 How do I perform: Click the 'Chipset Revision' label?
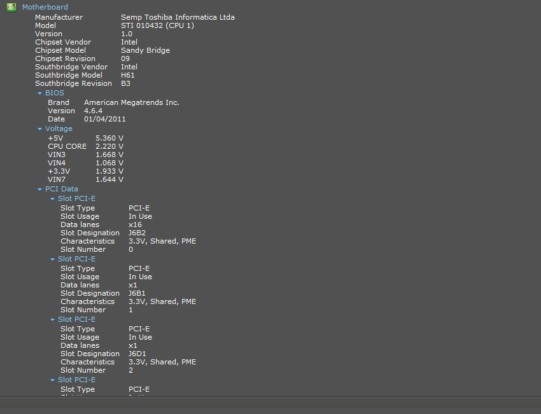pyautogui.click(x=65, y=59)
